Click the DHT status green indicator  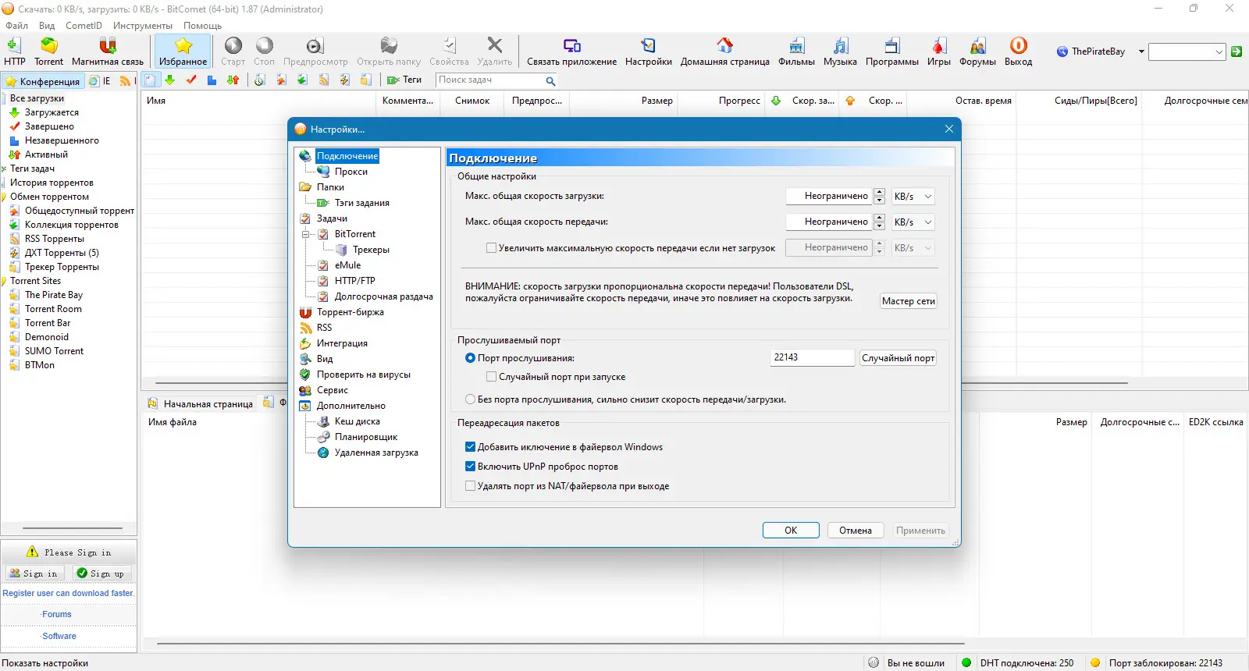966,662
